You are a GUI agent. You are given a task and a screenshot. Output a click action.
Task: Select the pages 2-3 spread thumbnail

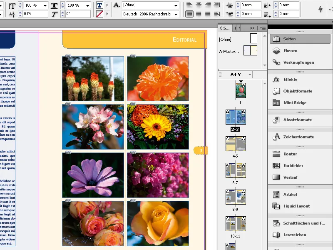coord(236,117)
